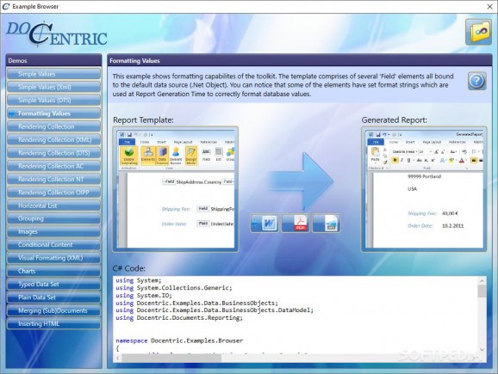
Task: Open the Merging (Sub)Documents demo
Action: coord(53,310)
